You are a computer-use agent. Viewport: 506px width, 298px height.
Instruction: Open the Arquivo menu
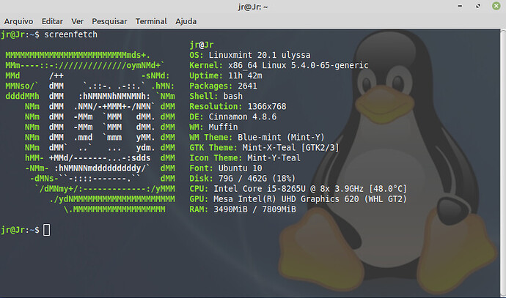19,21
